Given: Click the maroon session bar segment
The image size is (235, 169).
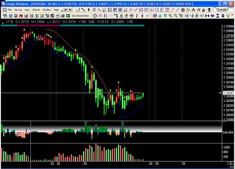Looking at the screenshot, I should pyautogui.click(x=38, y=25).
